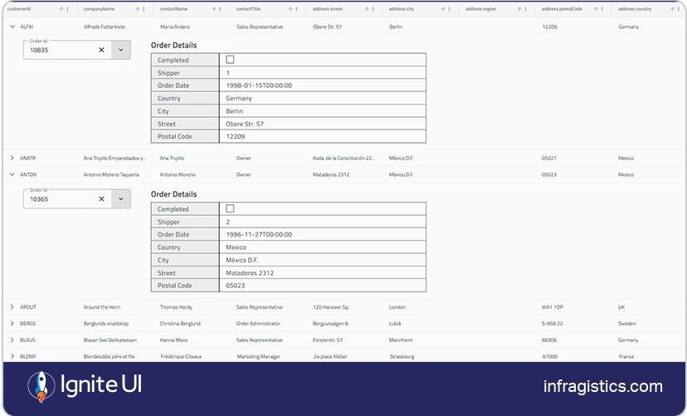The width and height of the screenshot is (687, 416).
Task: Check Completed box for order 10835
Action: coord(231,60)
